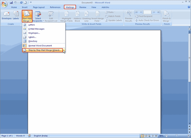Open the Home ribbon tab
This screenshot has width=191, height=138.
14,7
